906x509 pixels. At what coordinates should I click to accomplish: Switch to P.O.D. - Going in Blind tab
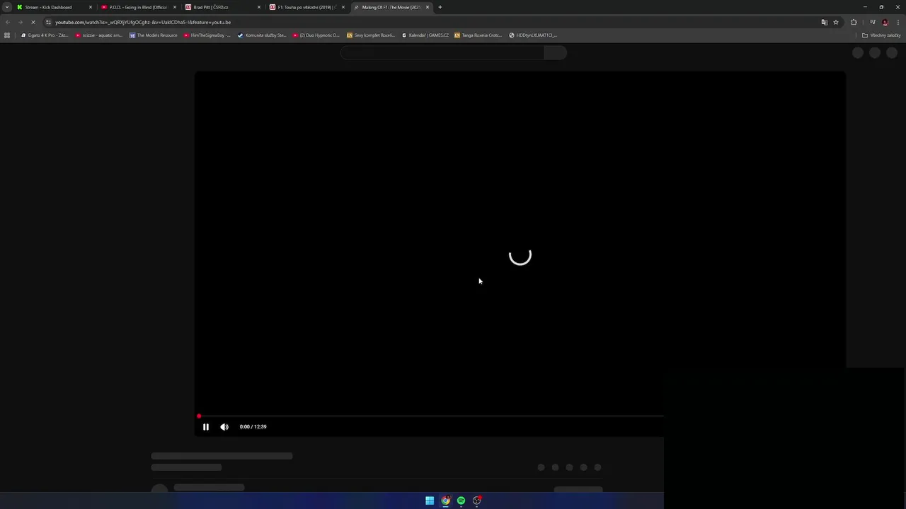click(138, 7)
